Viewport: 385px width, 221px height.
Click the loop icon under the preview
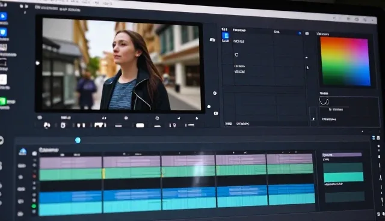pyautogui.click(x=157, y=118)
